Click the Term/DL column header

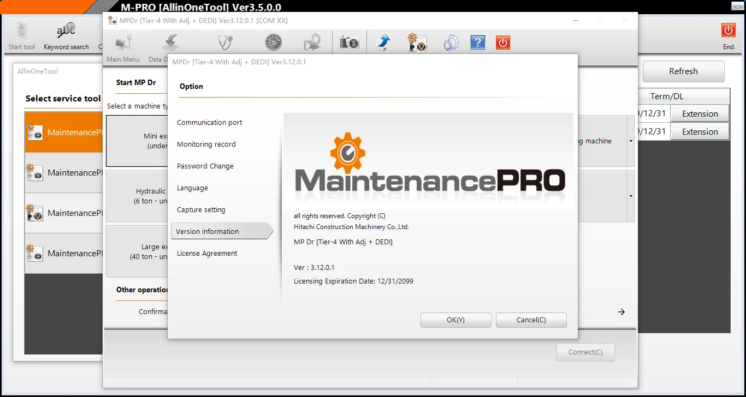[667, 97]
